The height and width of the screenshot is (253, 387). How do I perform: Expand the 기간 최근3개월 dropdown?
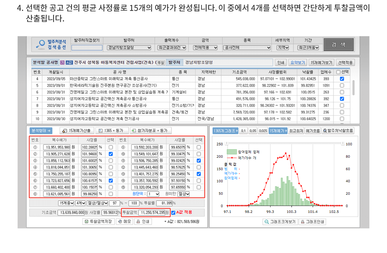308,48
